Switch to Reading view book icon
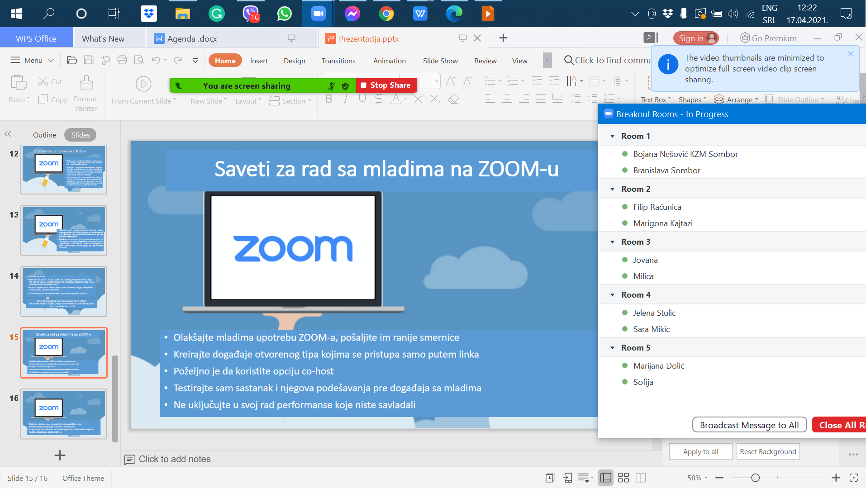Viewport: 866px width, 493px height. click(x=641, y=478)
